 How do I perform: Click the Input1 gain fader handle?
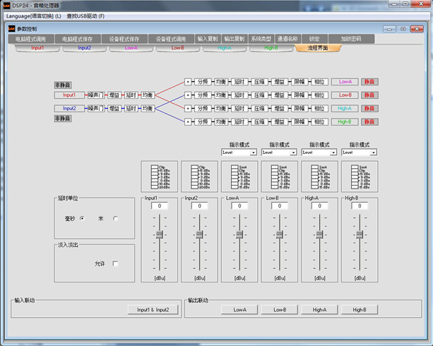pyautogui.click(x=160, y=234)
